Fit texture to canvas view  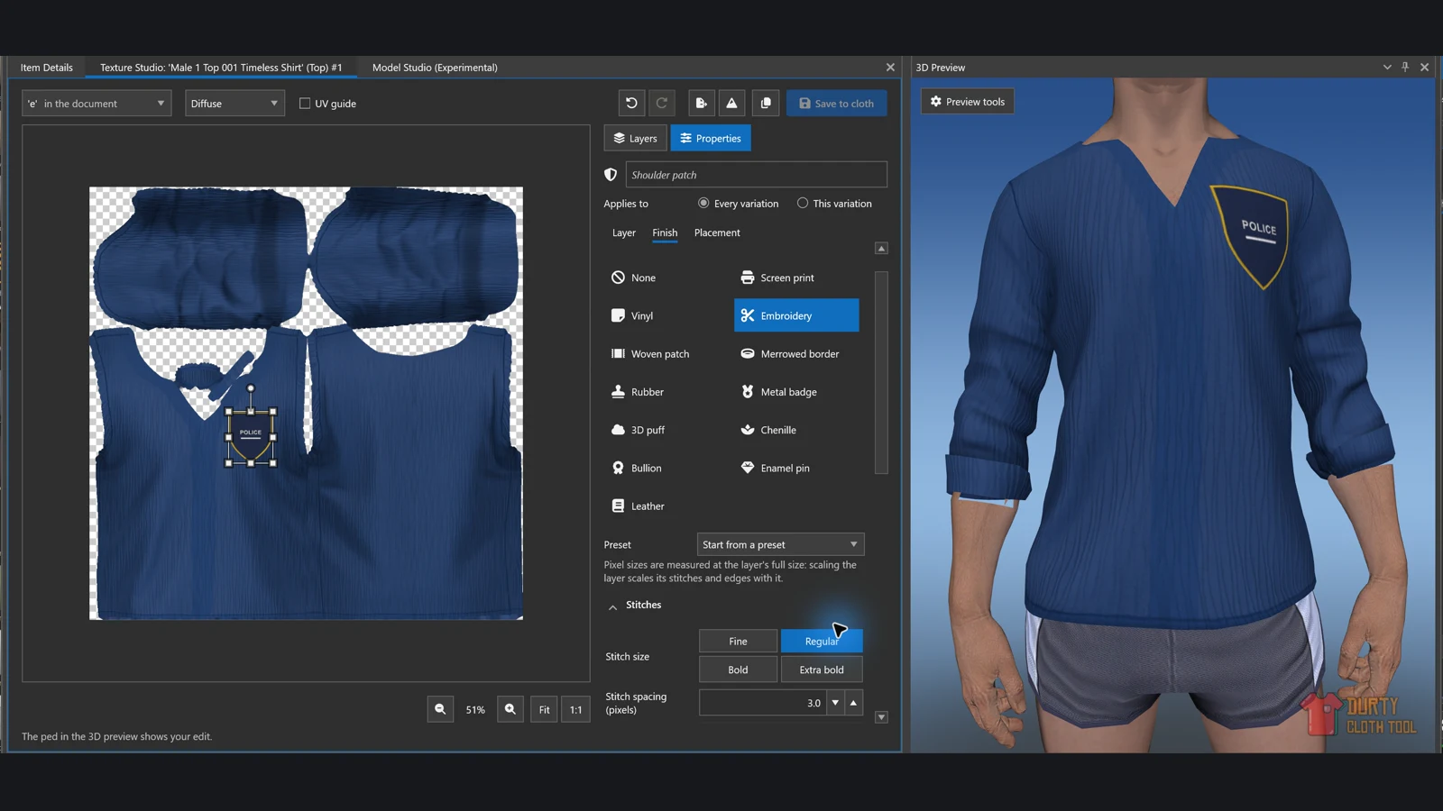545,709
